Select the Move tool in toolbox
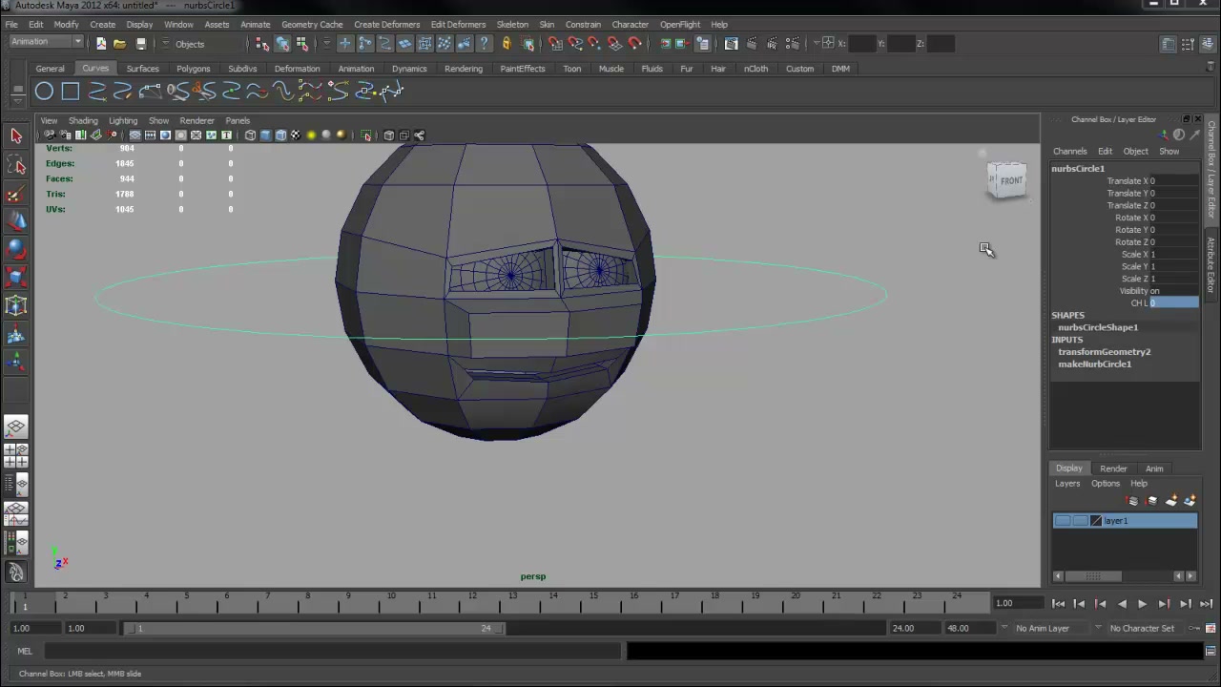 pos(16,221)
